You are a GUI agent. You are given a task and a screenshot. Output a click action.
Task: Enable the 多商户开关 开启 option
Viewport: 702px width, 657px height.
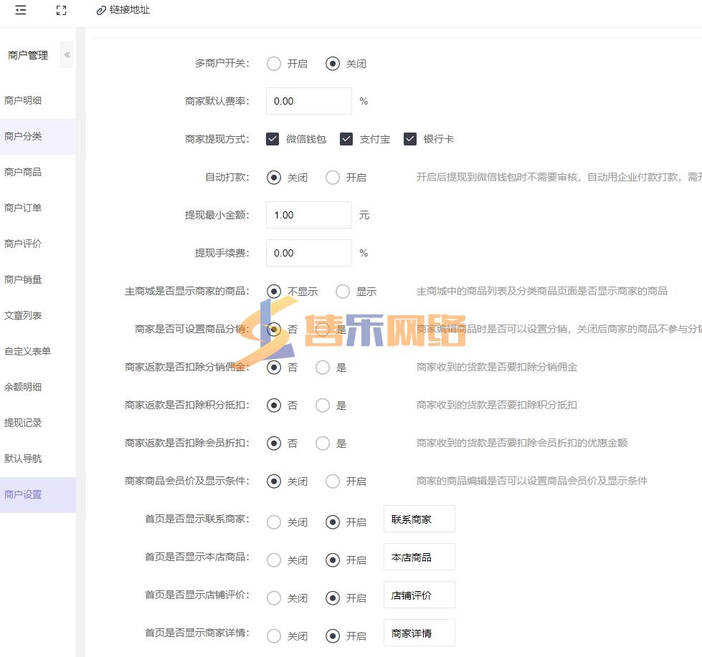point(274,64)
